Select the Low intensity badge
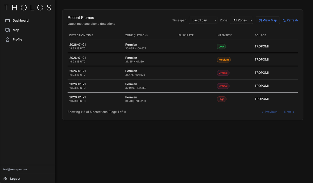Image resolution: width=313 pixels, height=183 pixels. click(221, 47)
